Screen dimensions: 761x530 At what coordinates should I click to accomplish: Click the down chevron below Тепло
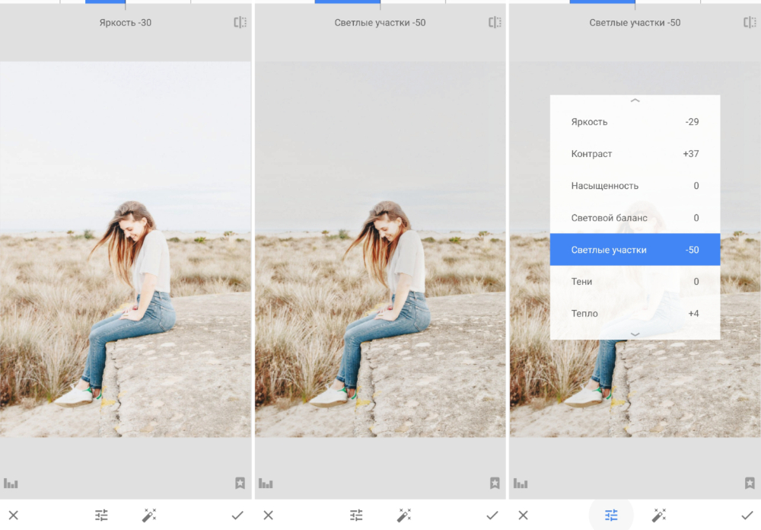point(635,334)
